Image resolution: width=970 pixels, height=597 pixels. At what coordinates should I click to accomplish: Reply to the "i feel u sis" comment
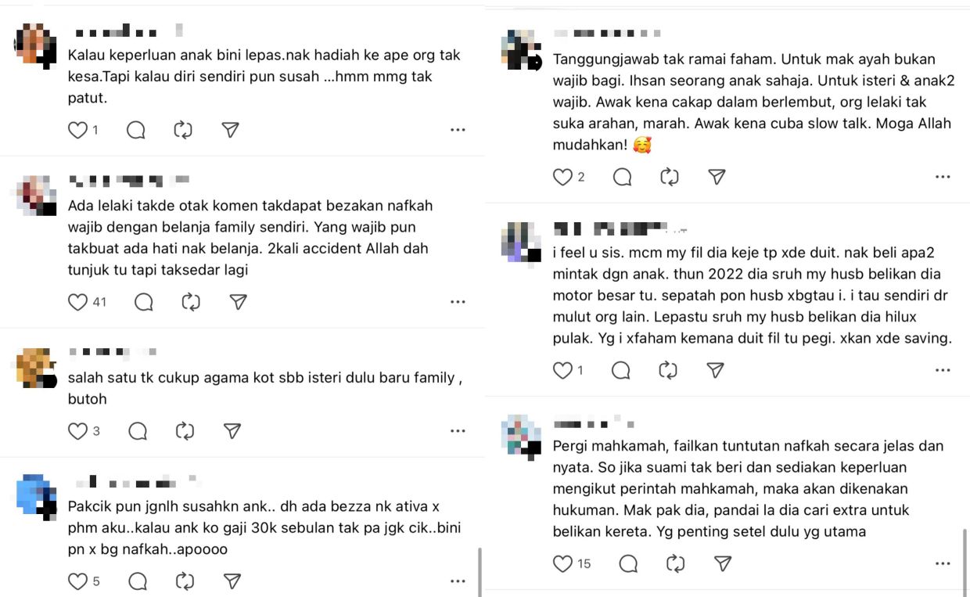(x=621, y=370)
